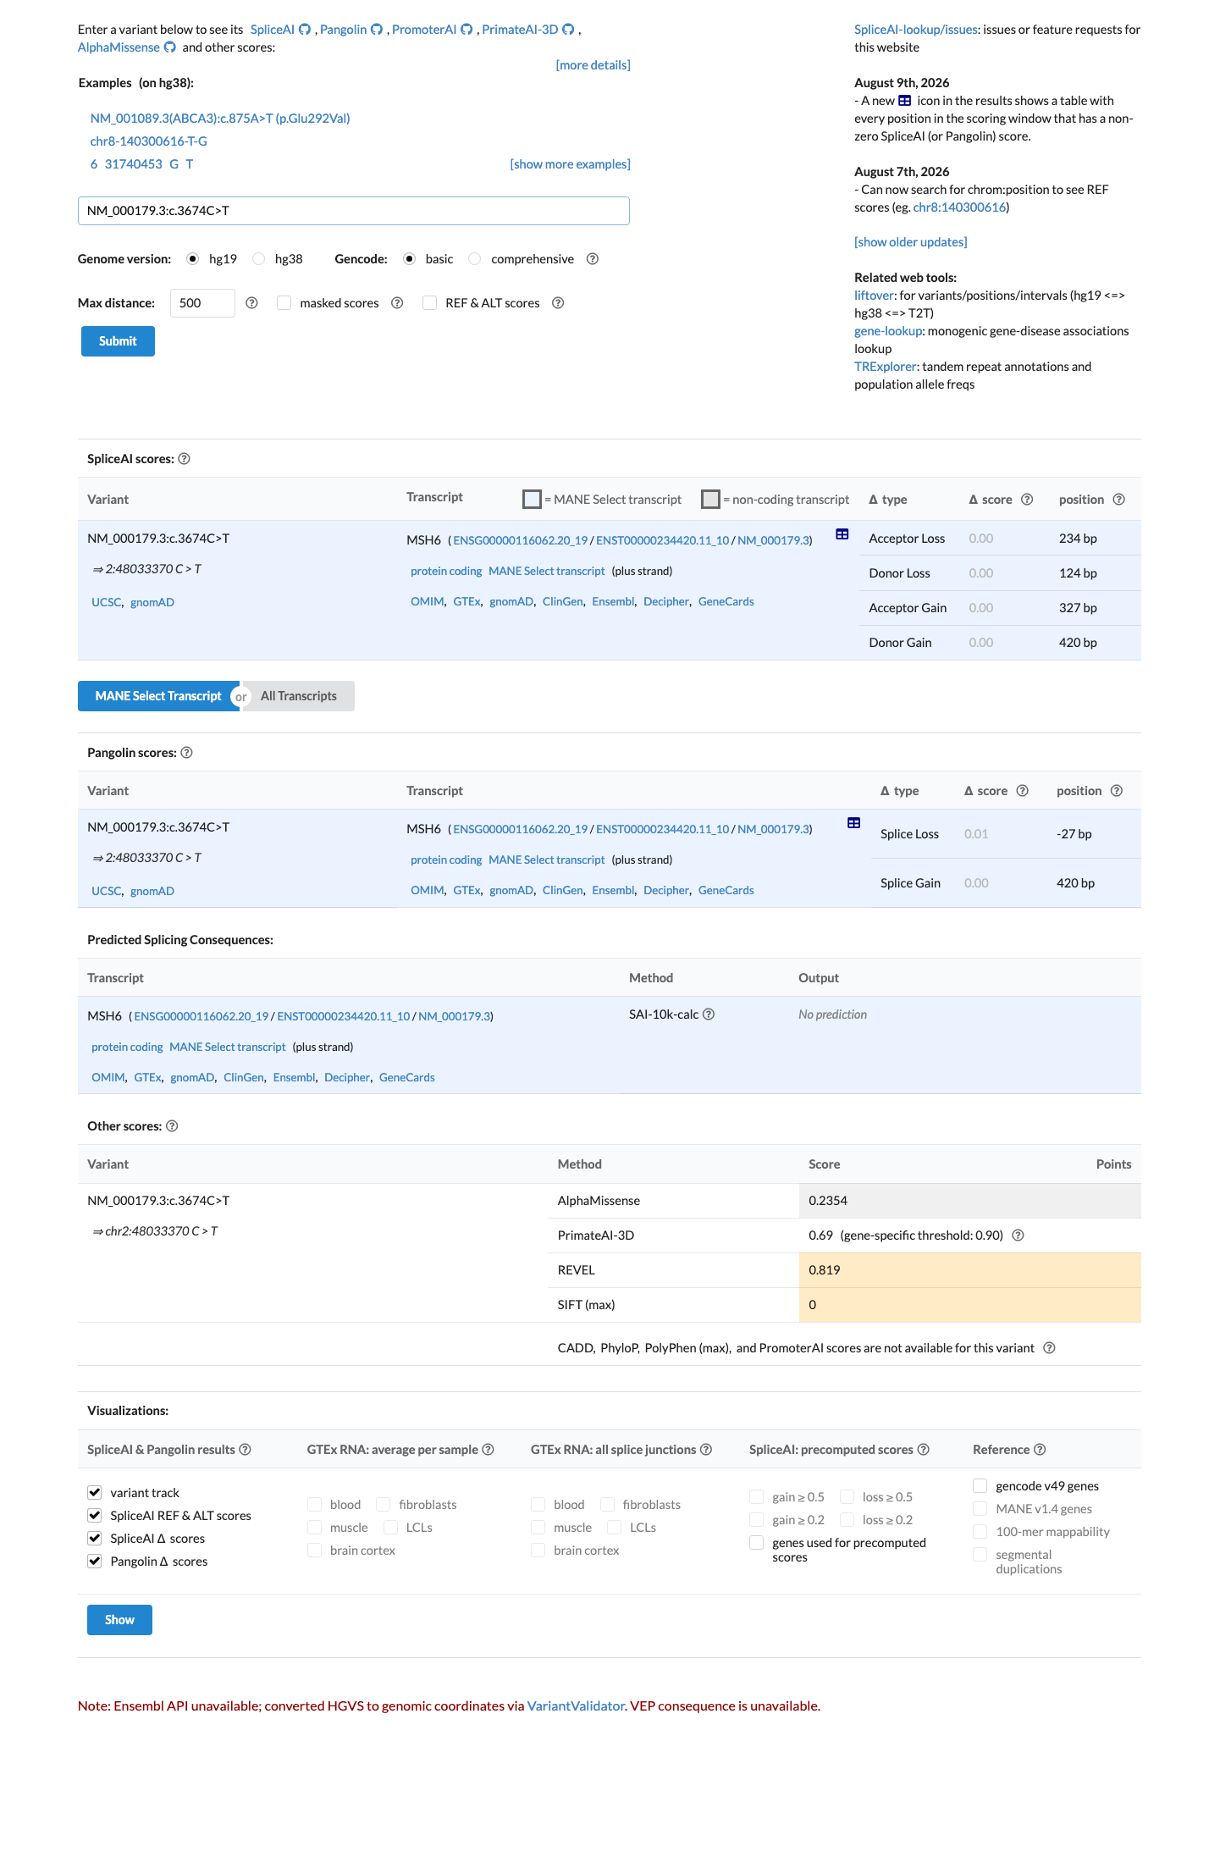Screen dimensions: 1231x1863
Task: Open AlphaMissense GitHub icon link
Action: (170, 47)
